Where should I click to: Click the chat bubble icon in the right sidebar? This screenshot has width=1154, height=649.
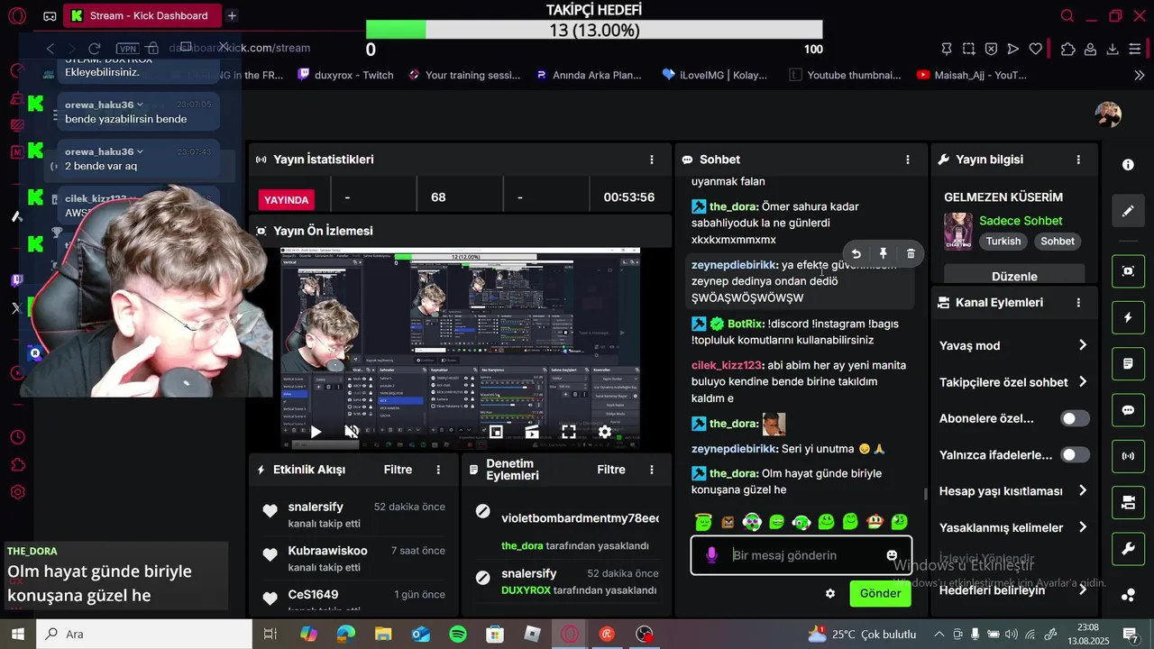click(1128, 410)
